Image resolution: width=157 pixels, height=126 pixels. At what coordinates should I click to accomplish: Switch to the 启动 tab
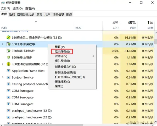tap(39, 14)
